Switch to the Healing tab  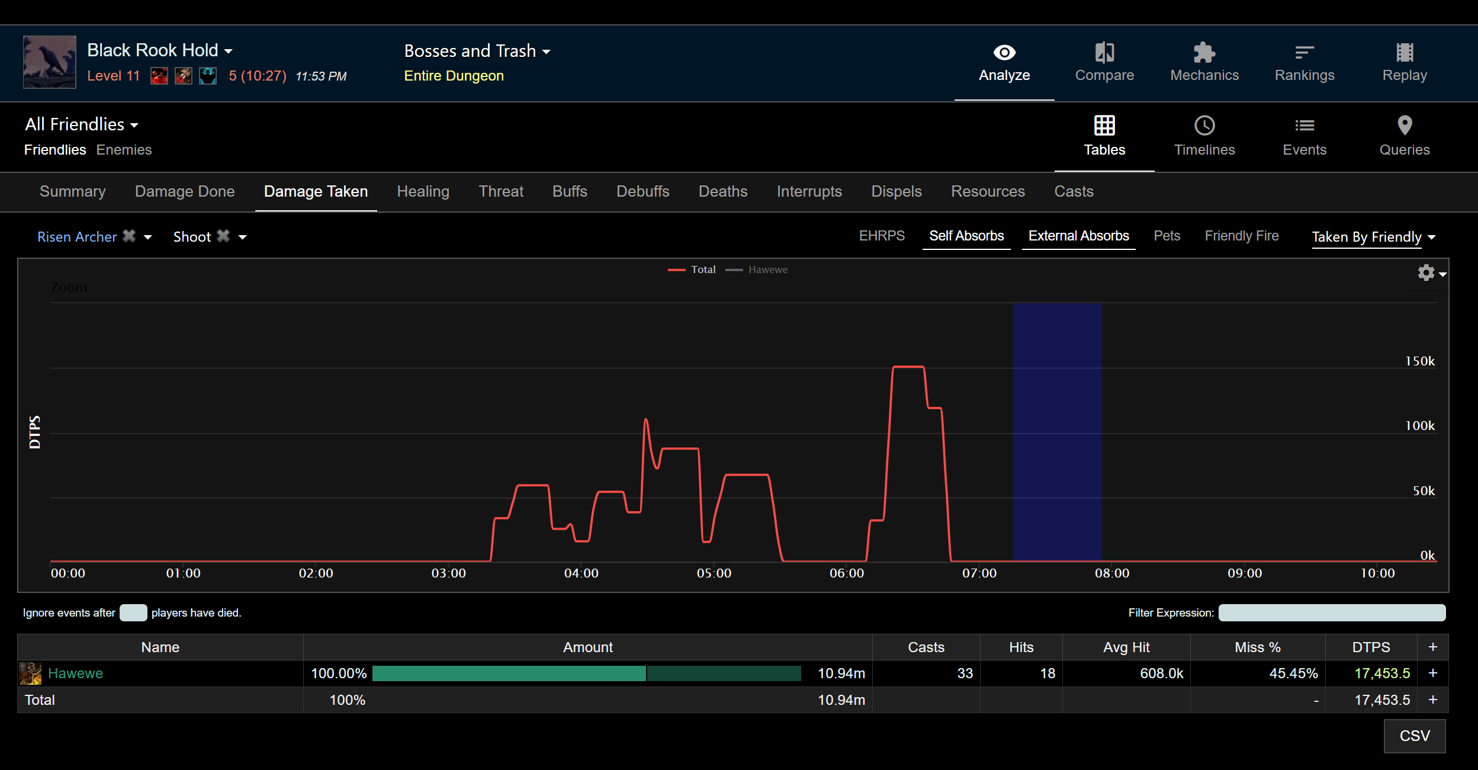(x=423, y=191)
